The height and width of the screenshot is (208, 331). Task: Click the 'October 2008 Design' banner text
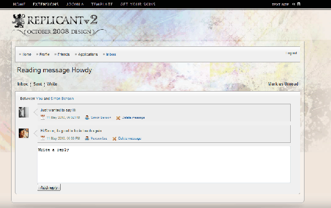click(x=59, y=31)
